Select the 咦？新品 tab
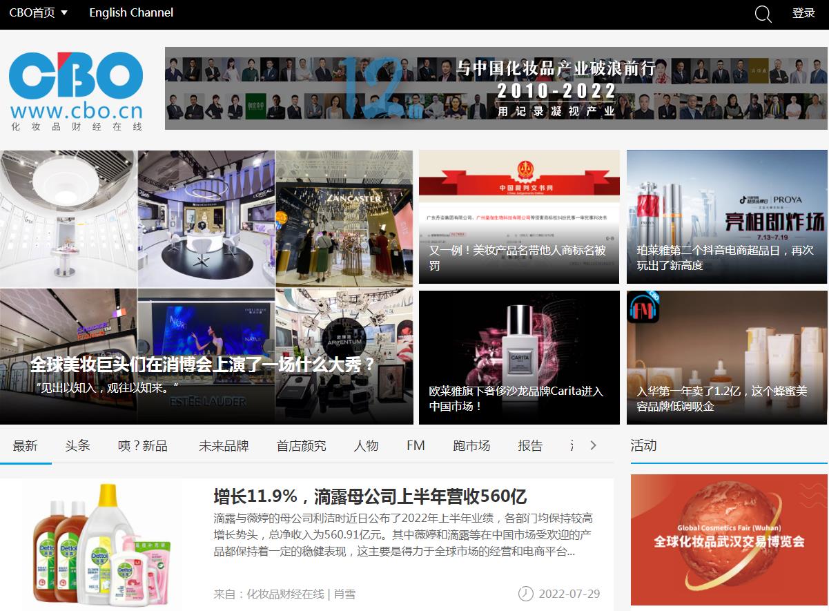 pos(143,446)
